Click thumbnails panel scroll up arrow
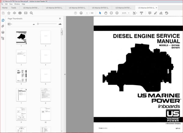The height and width of the screenshot is (133, 183). click(62, 29)
